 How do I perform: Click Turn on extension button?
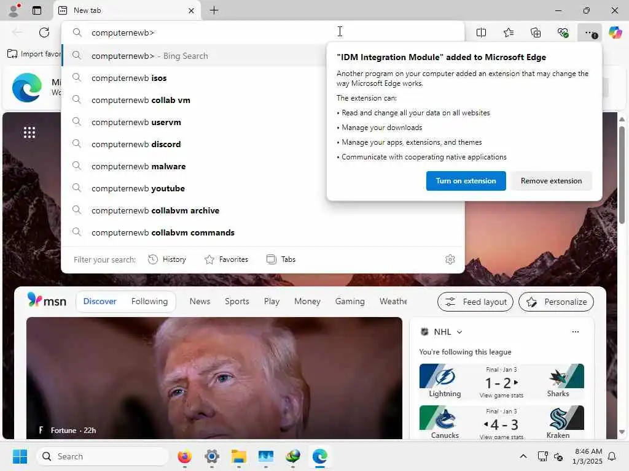[466, 181]
